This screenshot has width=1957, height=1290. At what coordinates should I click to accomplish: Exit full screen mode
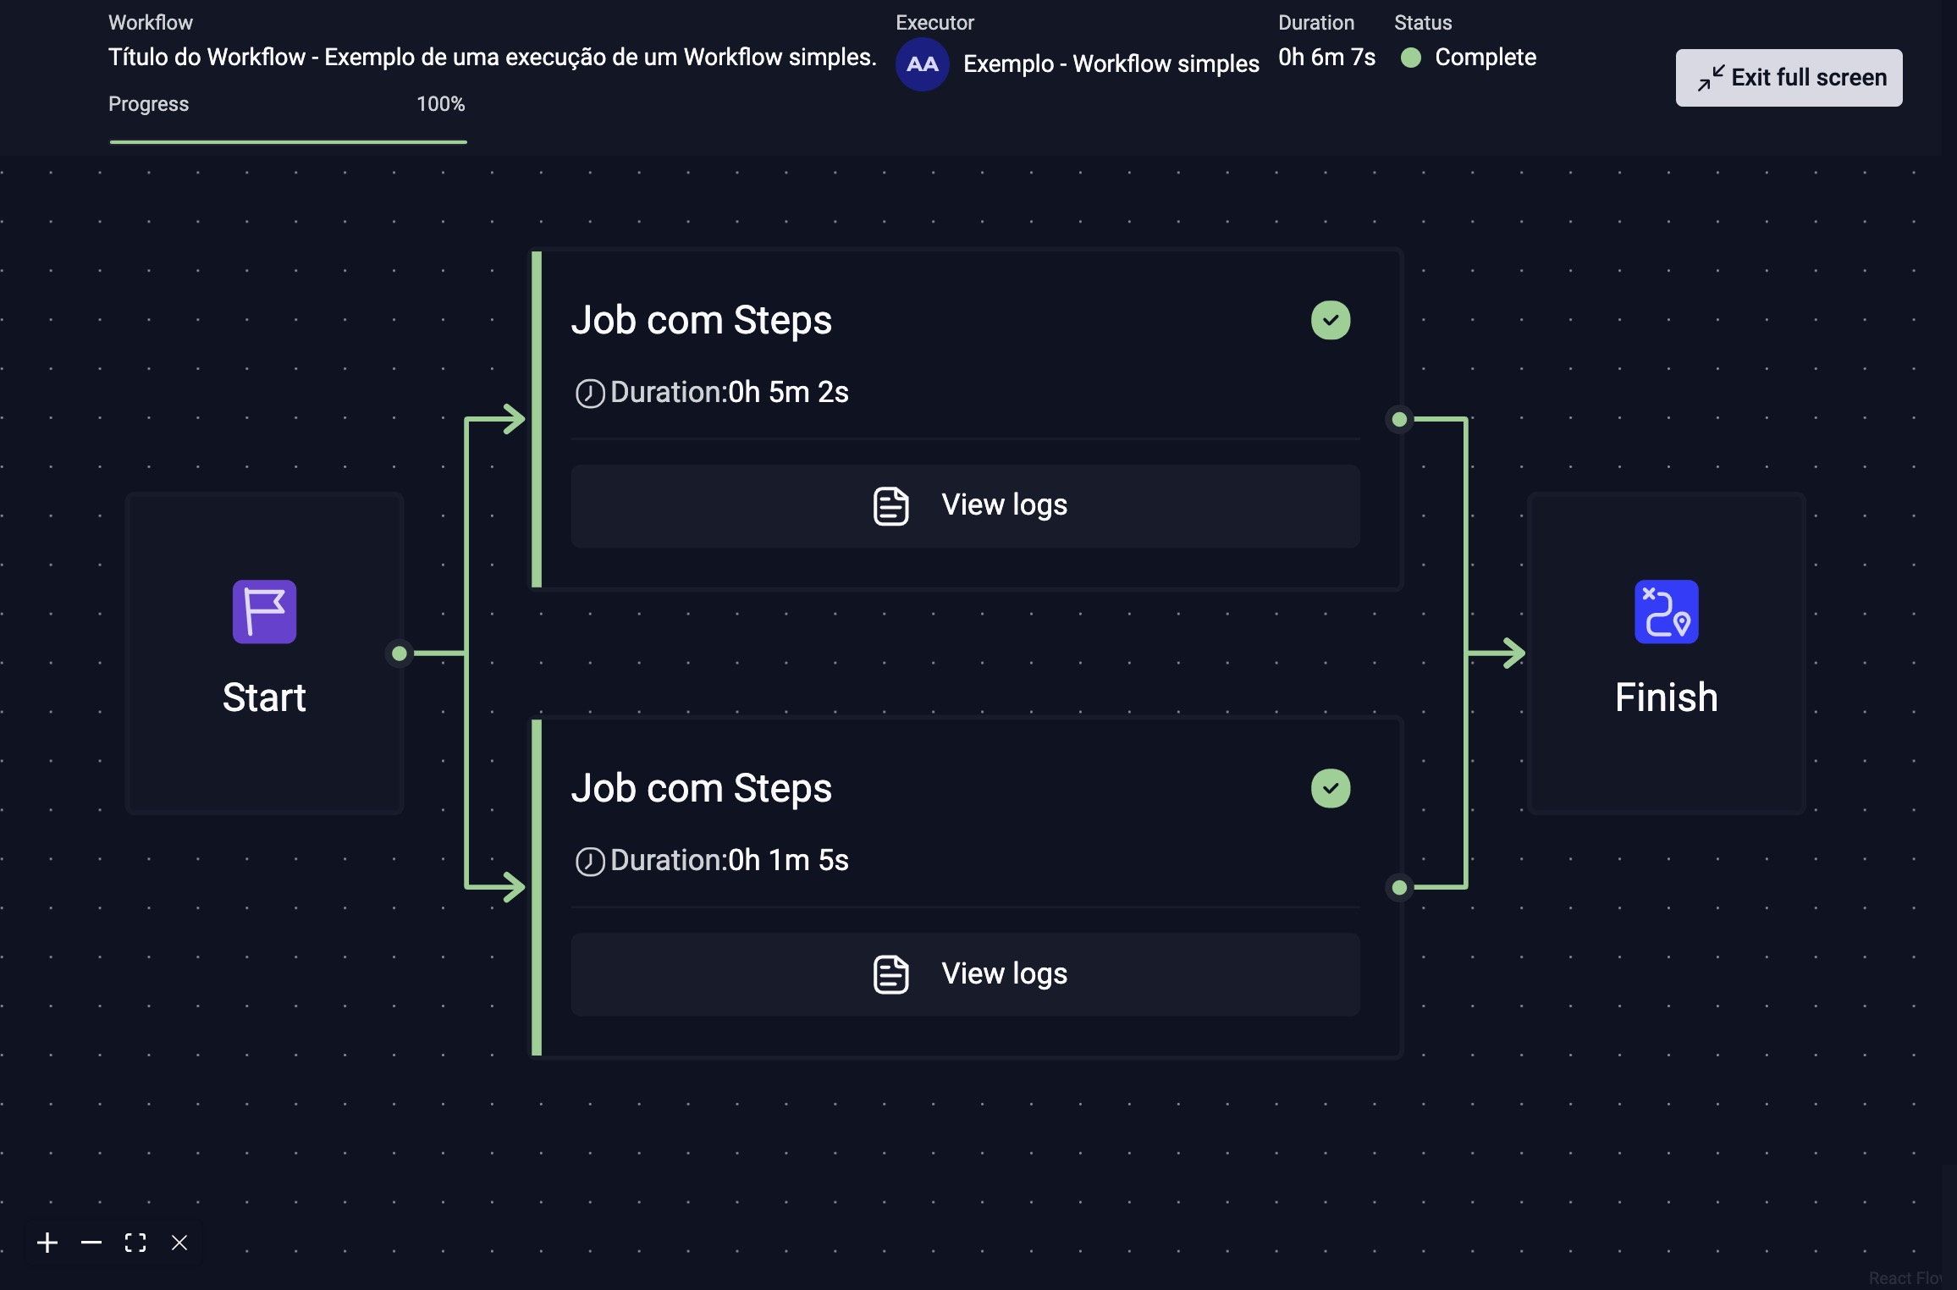coord(1788,78)
